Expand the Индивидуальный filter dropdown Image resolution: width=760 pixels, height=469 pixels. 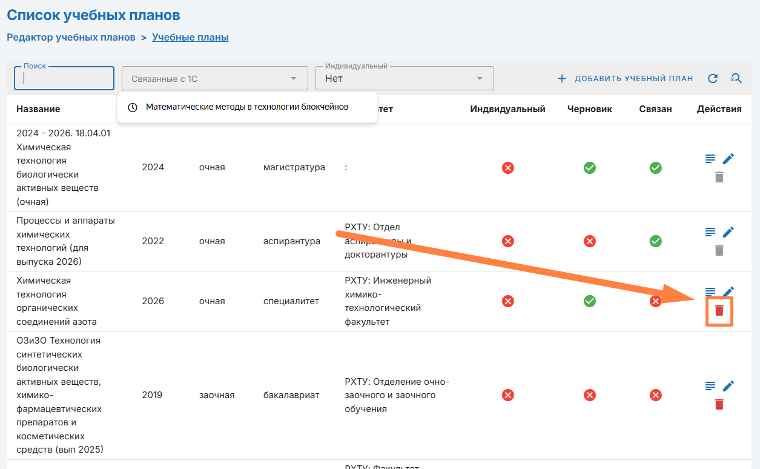tap(404, 78)
